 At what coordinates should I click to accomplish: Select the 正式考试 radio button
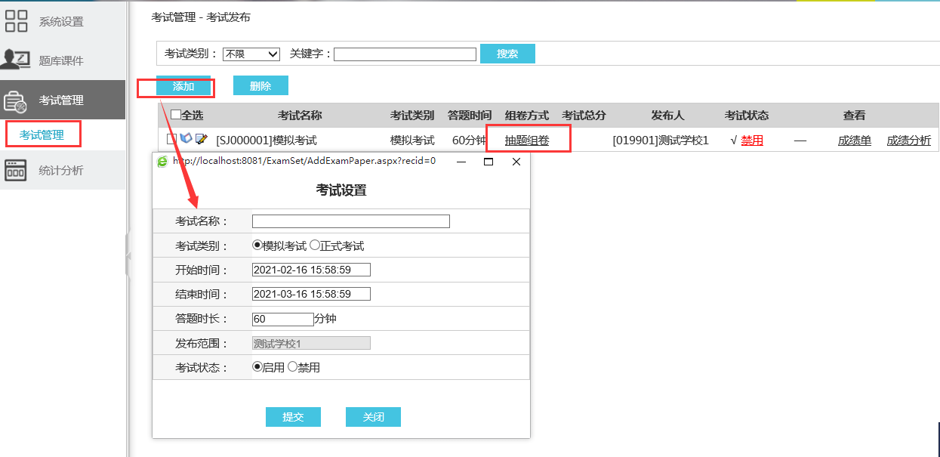tap(315, 245)
